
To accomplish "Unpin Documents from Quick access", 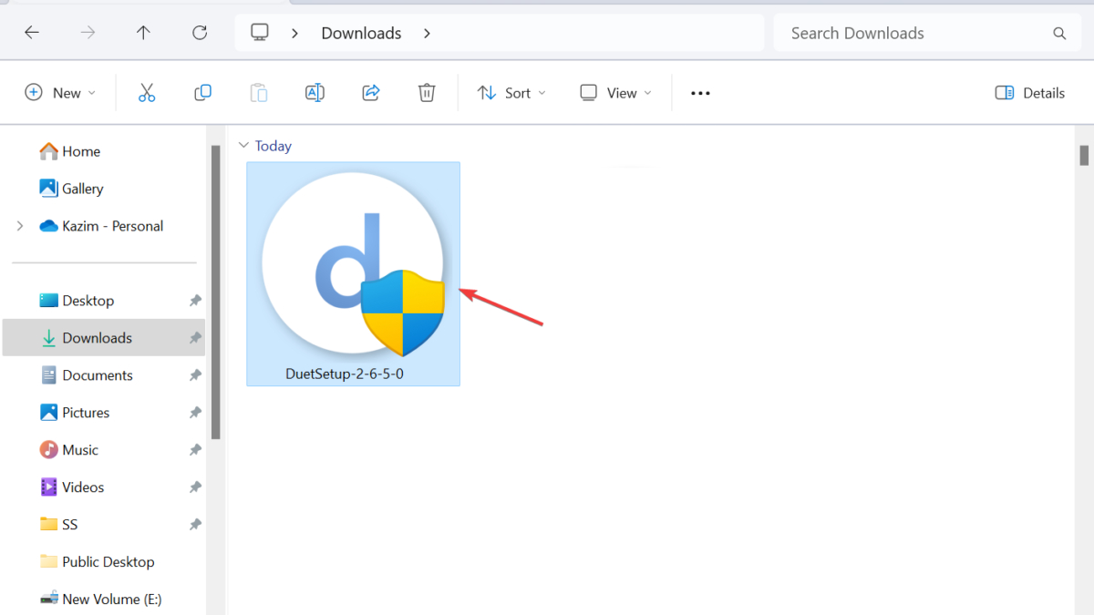I will tap(194, 374).
